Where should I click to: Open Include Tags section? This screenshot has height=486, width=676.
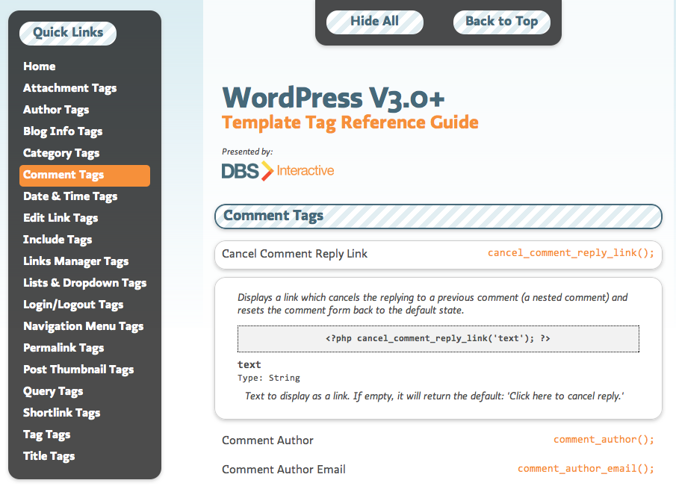tap(58, 240)
